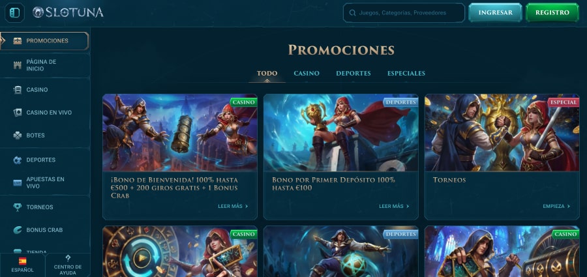This screenshot has height=277, width=587.
Task: Go to Página de Inicio castle icon
Action: pos(17,65)
